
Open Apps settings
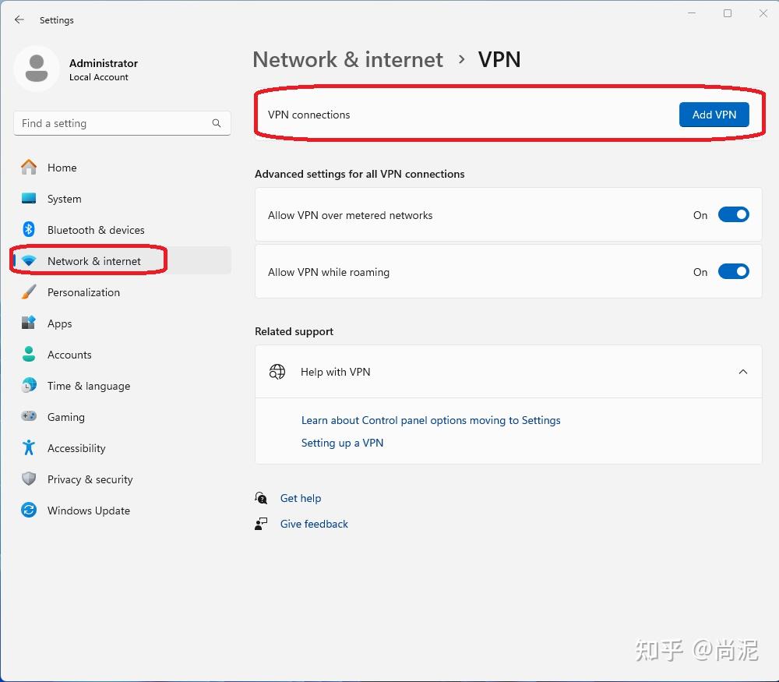pos(59,323)
